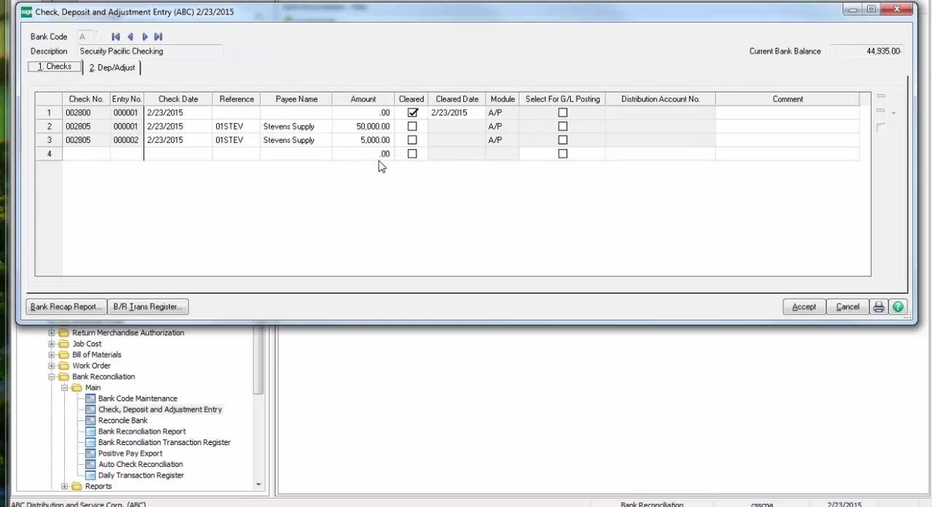Click the Bank Reconciliation Transaction Register icon

(90, 442)
